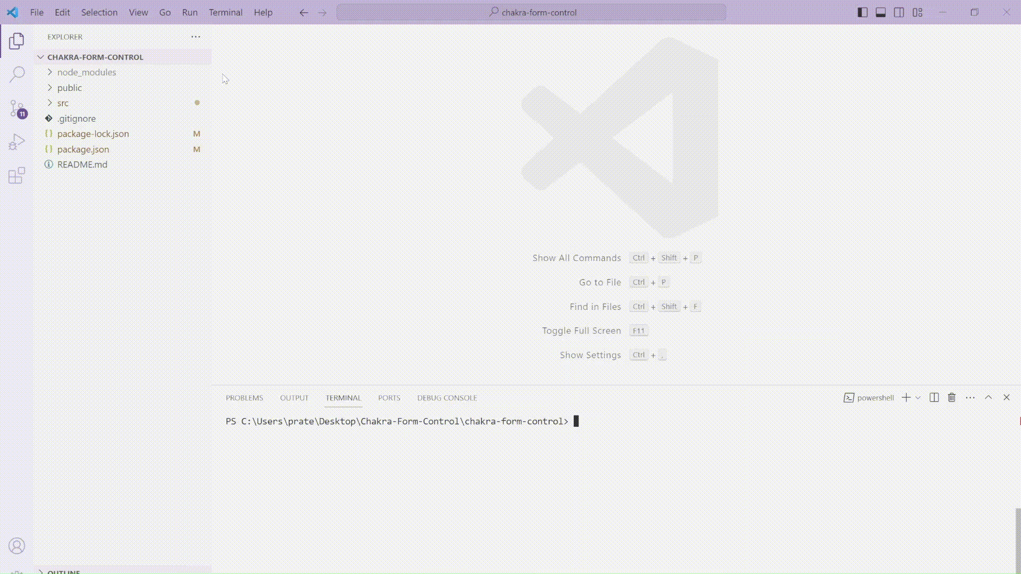The image size is (1021, 574).
Task: Open the launch profile dropdown arrow
Action: (918, 398)
